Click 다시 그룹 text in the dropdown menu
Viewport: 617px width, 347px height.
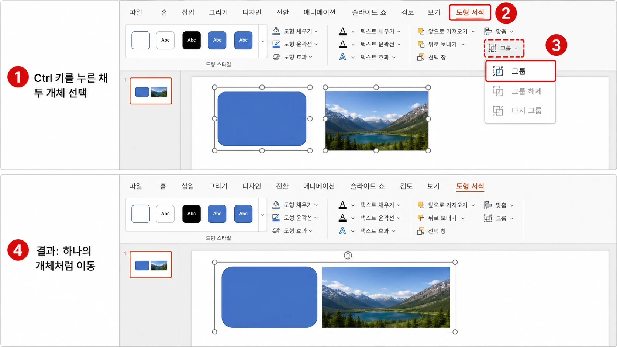pos(527,111)
